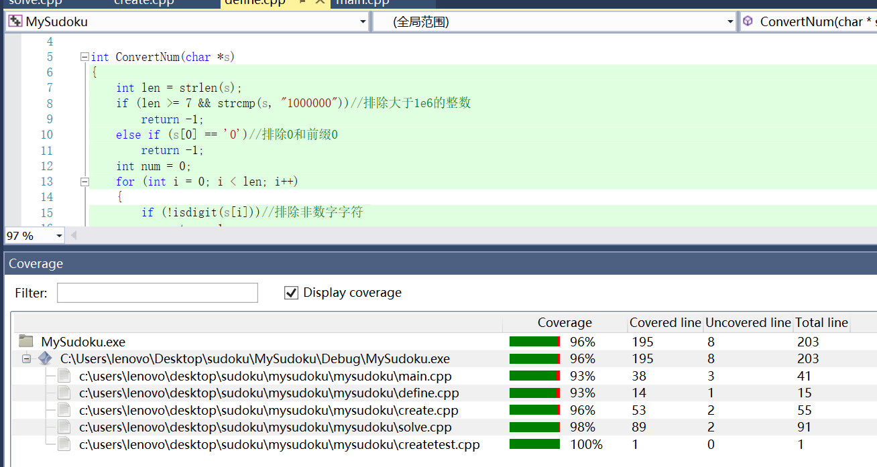Select the mysudoku\main.cpp coverage row
The image size is (877, 467).
click(x=443, y=376)
